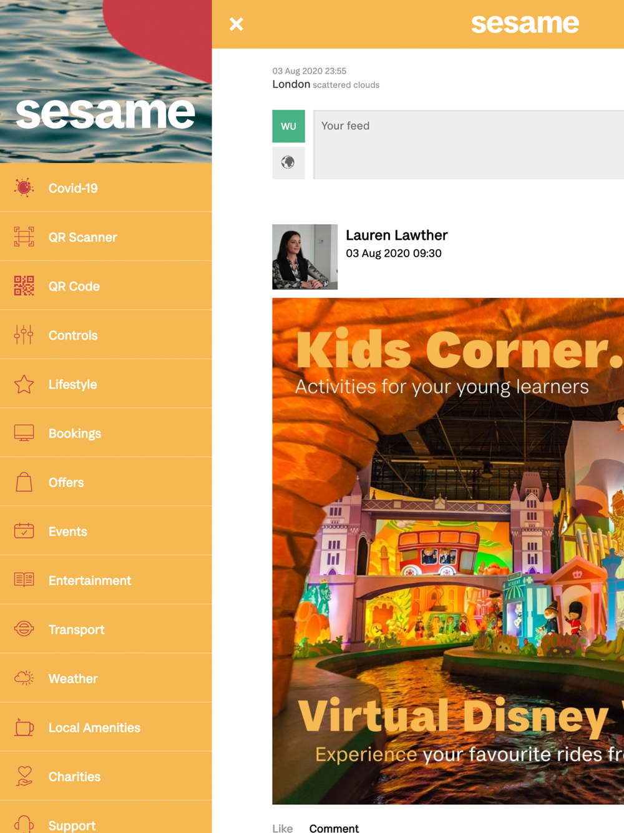This screenshot has width=624, height=833.
Task: Click the London weather location text
Action: (291, 84)
